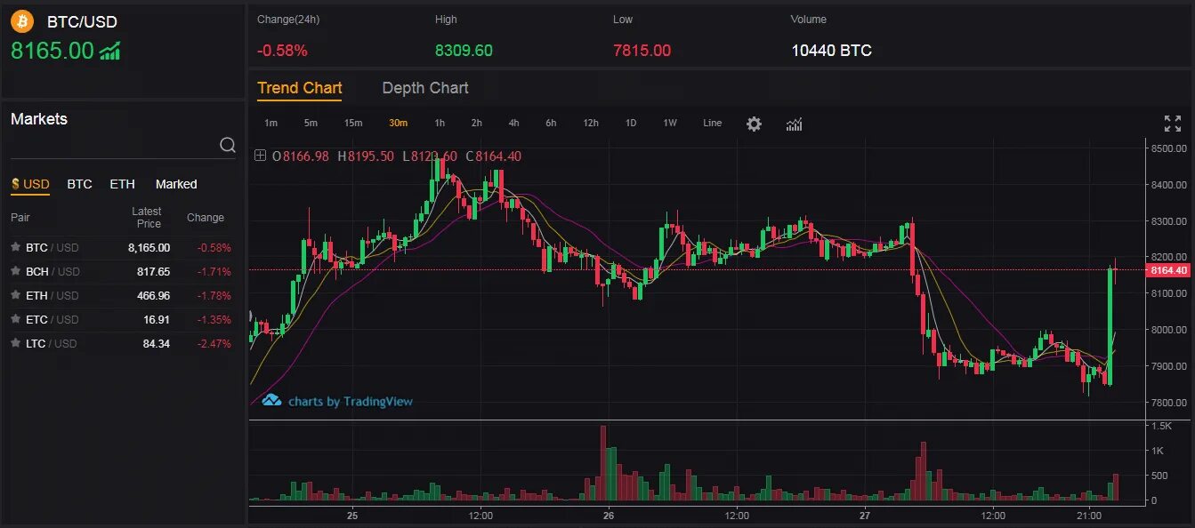Select the 5m timeframe button
The width and height of the screenshot is (1195, 528).
[311, 124]
